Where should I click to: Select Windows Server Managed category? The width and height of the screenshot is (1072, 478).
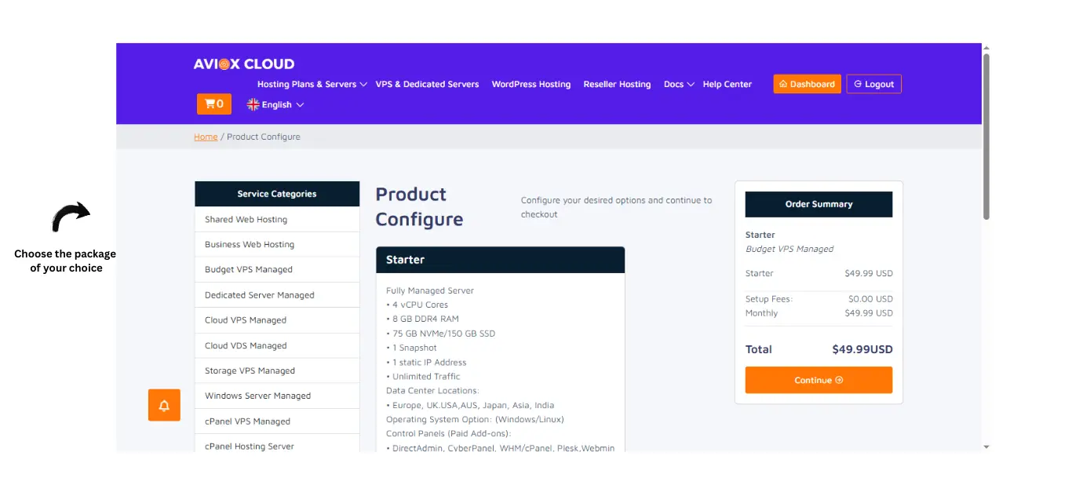pos(257,396)
